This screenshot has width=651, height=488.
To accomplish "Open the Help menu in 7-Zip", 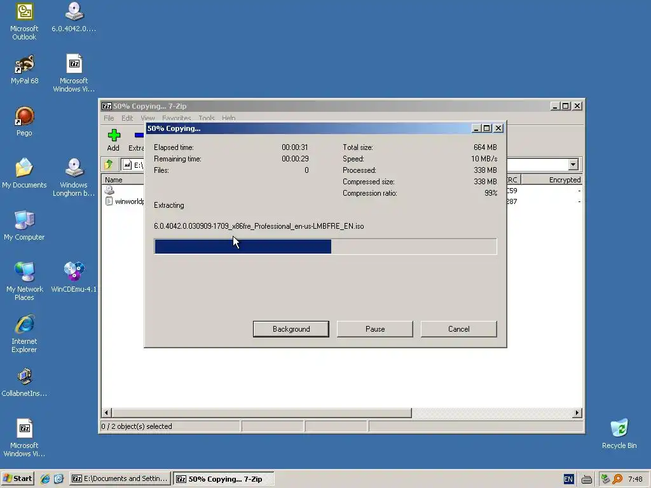I will click(x=228, y=118).
